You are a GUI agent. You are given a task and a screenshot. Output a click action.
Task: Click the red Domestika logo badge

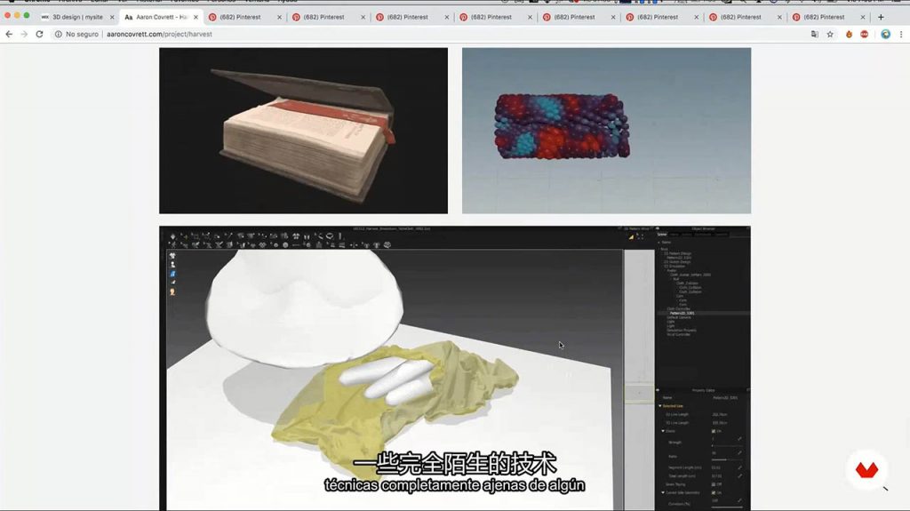(867, 469)
